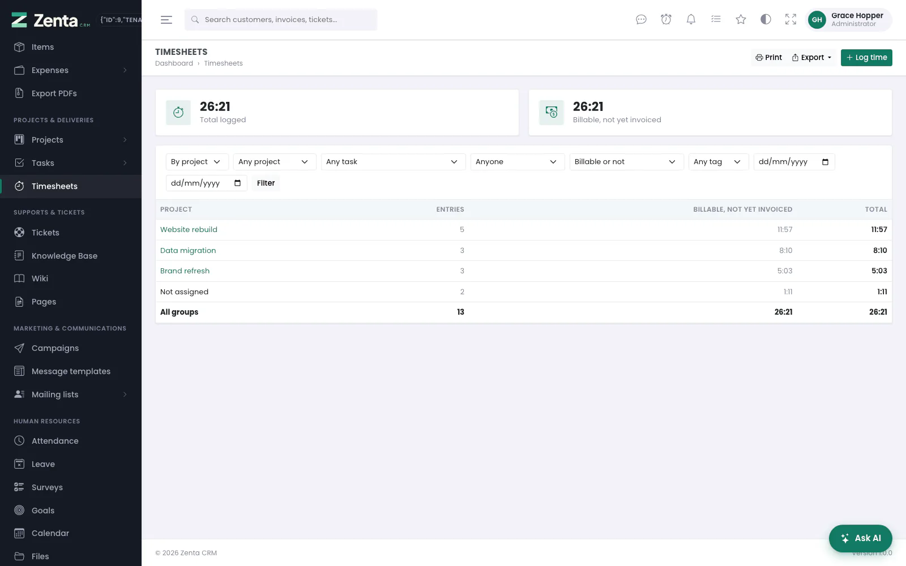Click the billable not invoiced icon
The width and height of the screenshot is (906, 566).
pos(552,113)
